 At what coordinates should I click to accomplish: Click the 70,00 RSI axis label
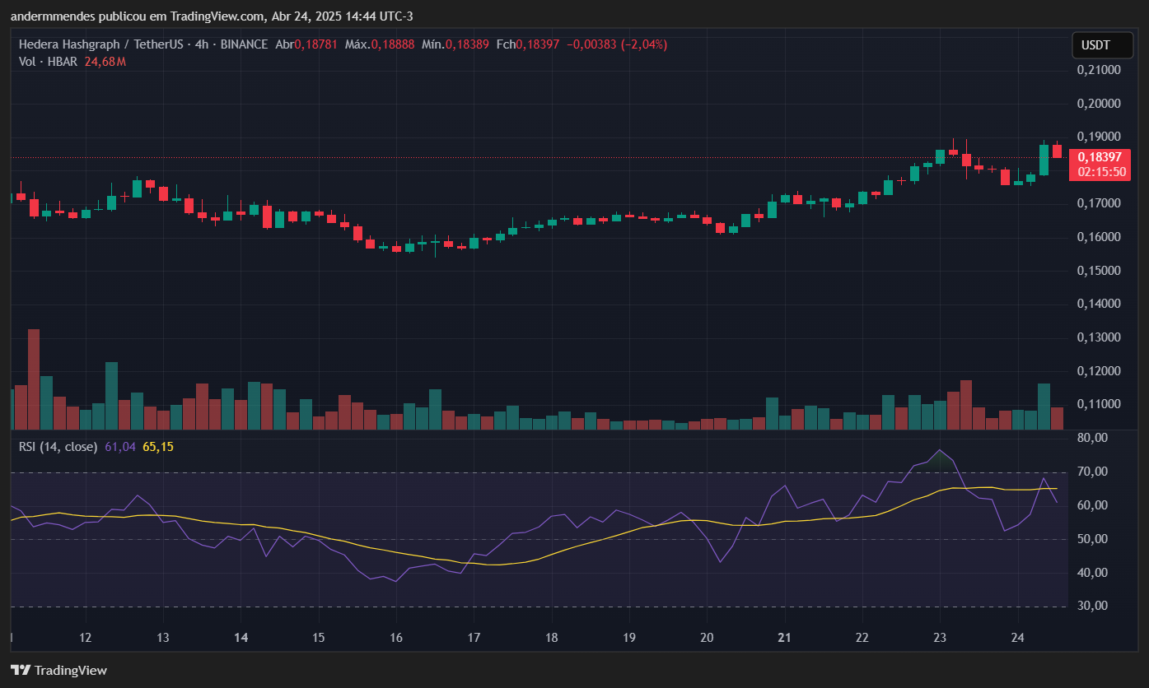click(1093, 472)
